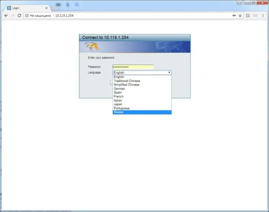Open the Chrome three-dot menu
Viewport: 269px width, 212px height.
coord(263,16)
